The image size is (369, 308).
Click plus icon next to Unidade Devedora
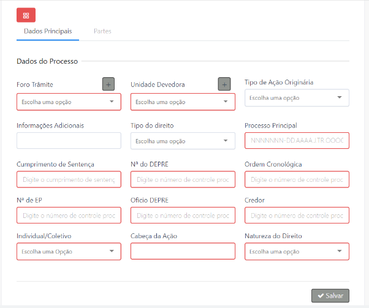click(224, 84)
